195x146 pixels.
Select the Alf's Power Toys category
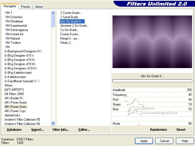tap(15, 111)
